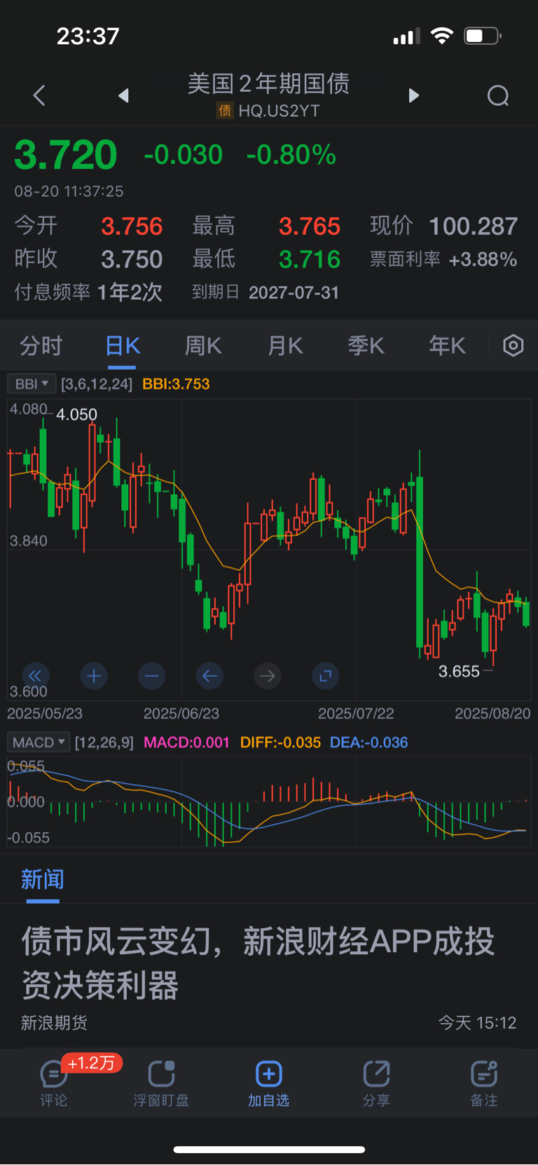Tap change value -0.030
538x1165 pixels.
click(x=184, y=155)
